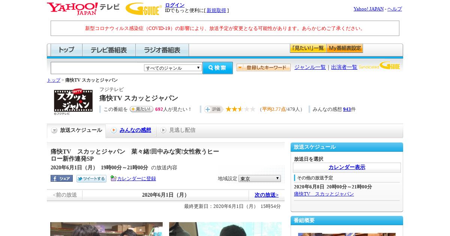Click the calendar icon beside カレンダーに登録

(114, 178)
